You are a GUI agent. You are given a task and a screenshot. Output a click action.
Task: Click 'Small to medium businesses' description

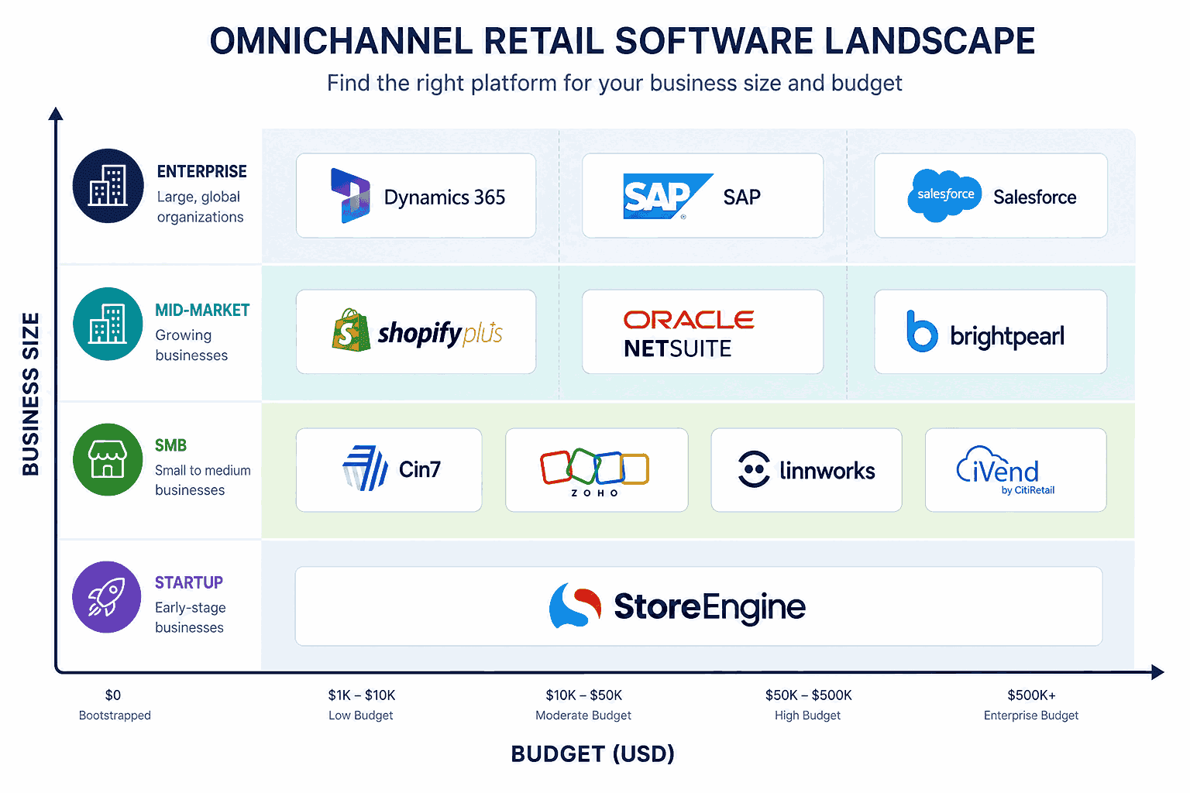pyautogui.click(x=202, y=480)
